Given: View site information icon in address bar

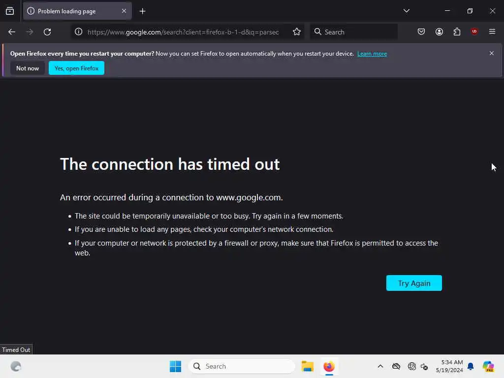Looking at the screenshot, I should point(78,32).
